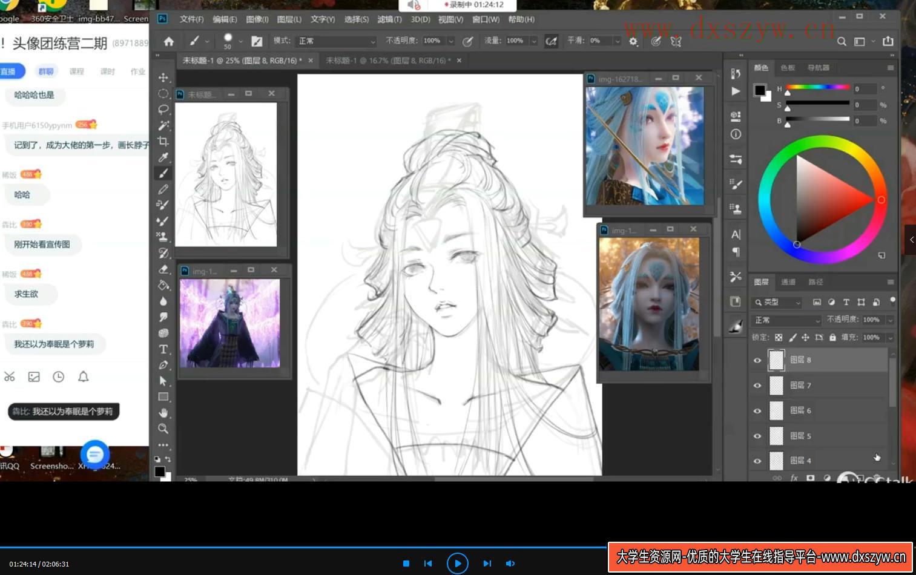916x575 pixels.
Task: Select the Lasso tool
Action: [163, 110]
